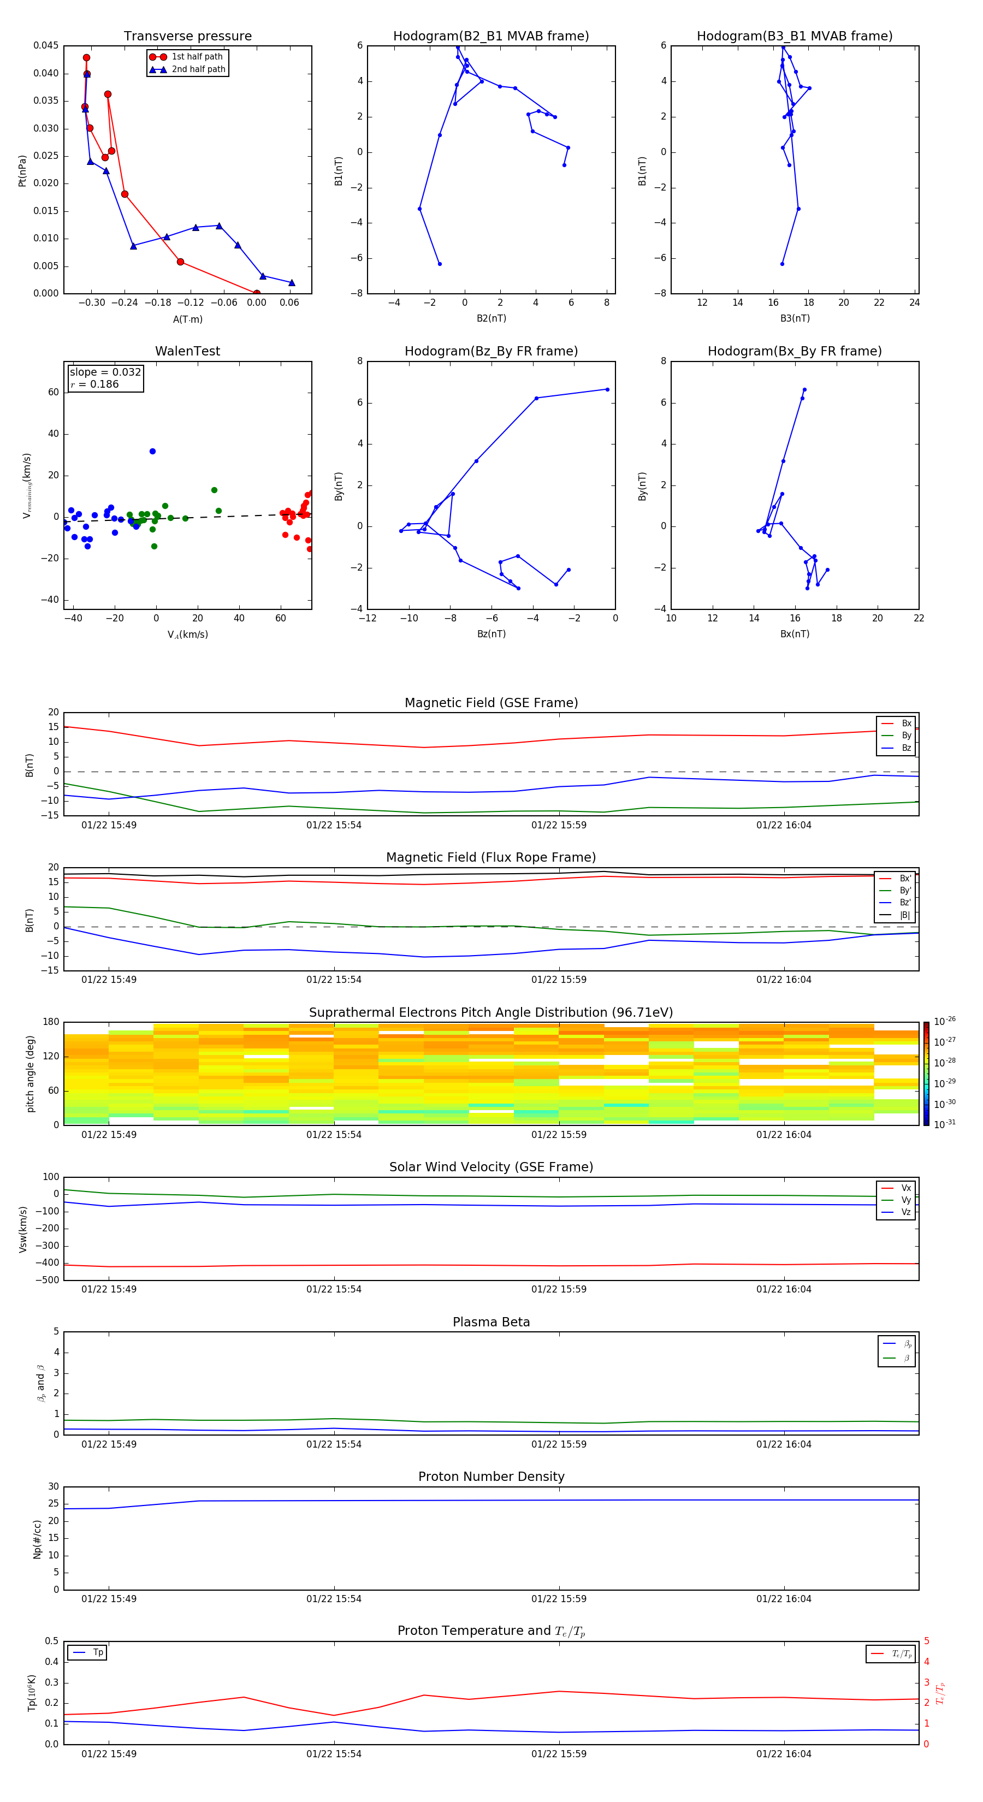Click the 'Bz(nT)' x-axis label

tap(491, 634)
